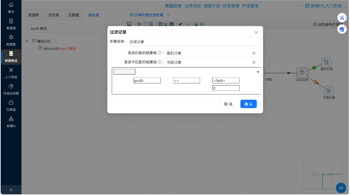Open 环境管理 top menu
The image size is (350, 195).
click(250, 6)
